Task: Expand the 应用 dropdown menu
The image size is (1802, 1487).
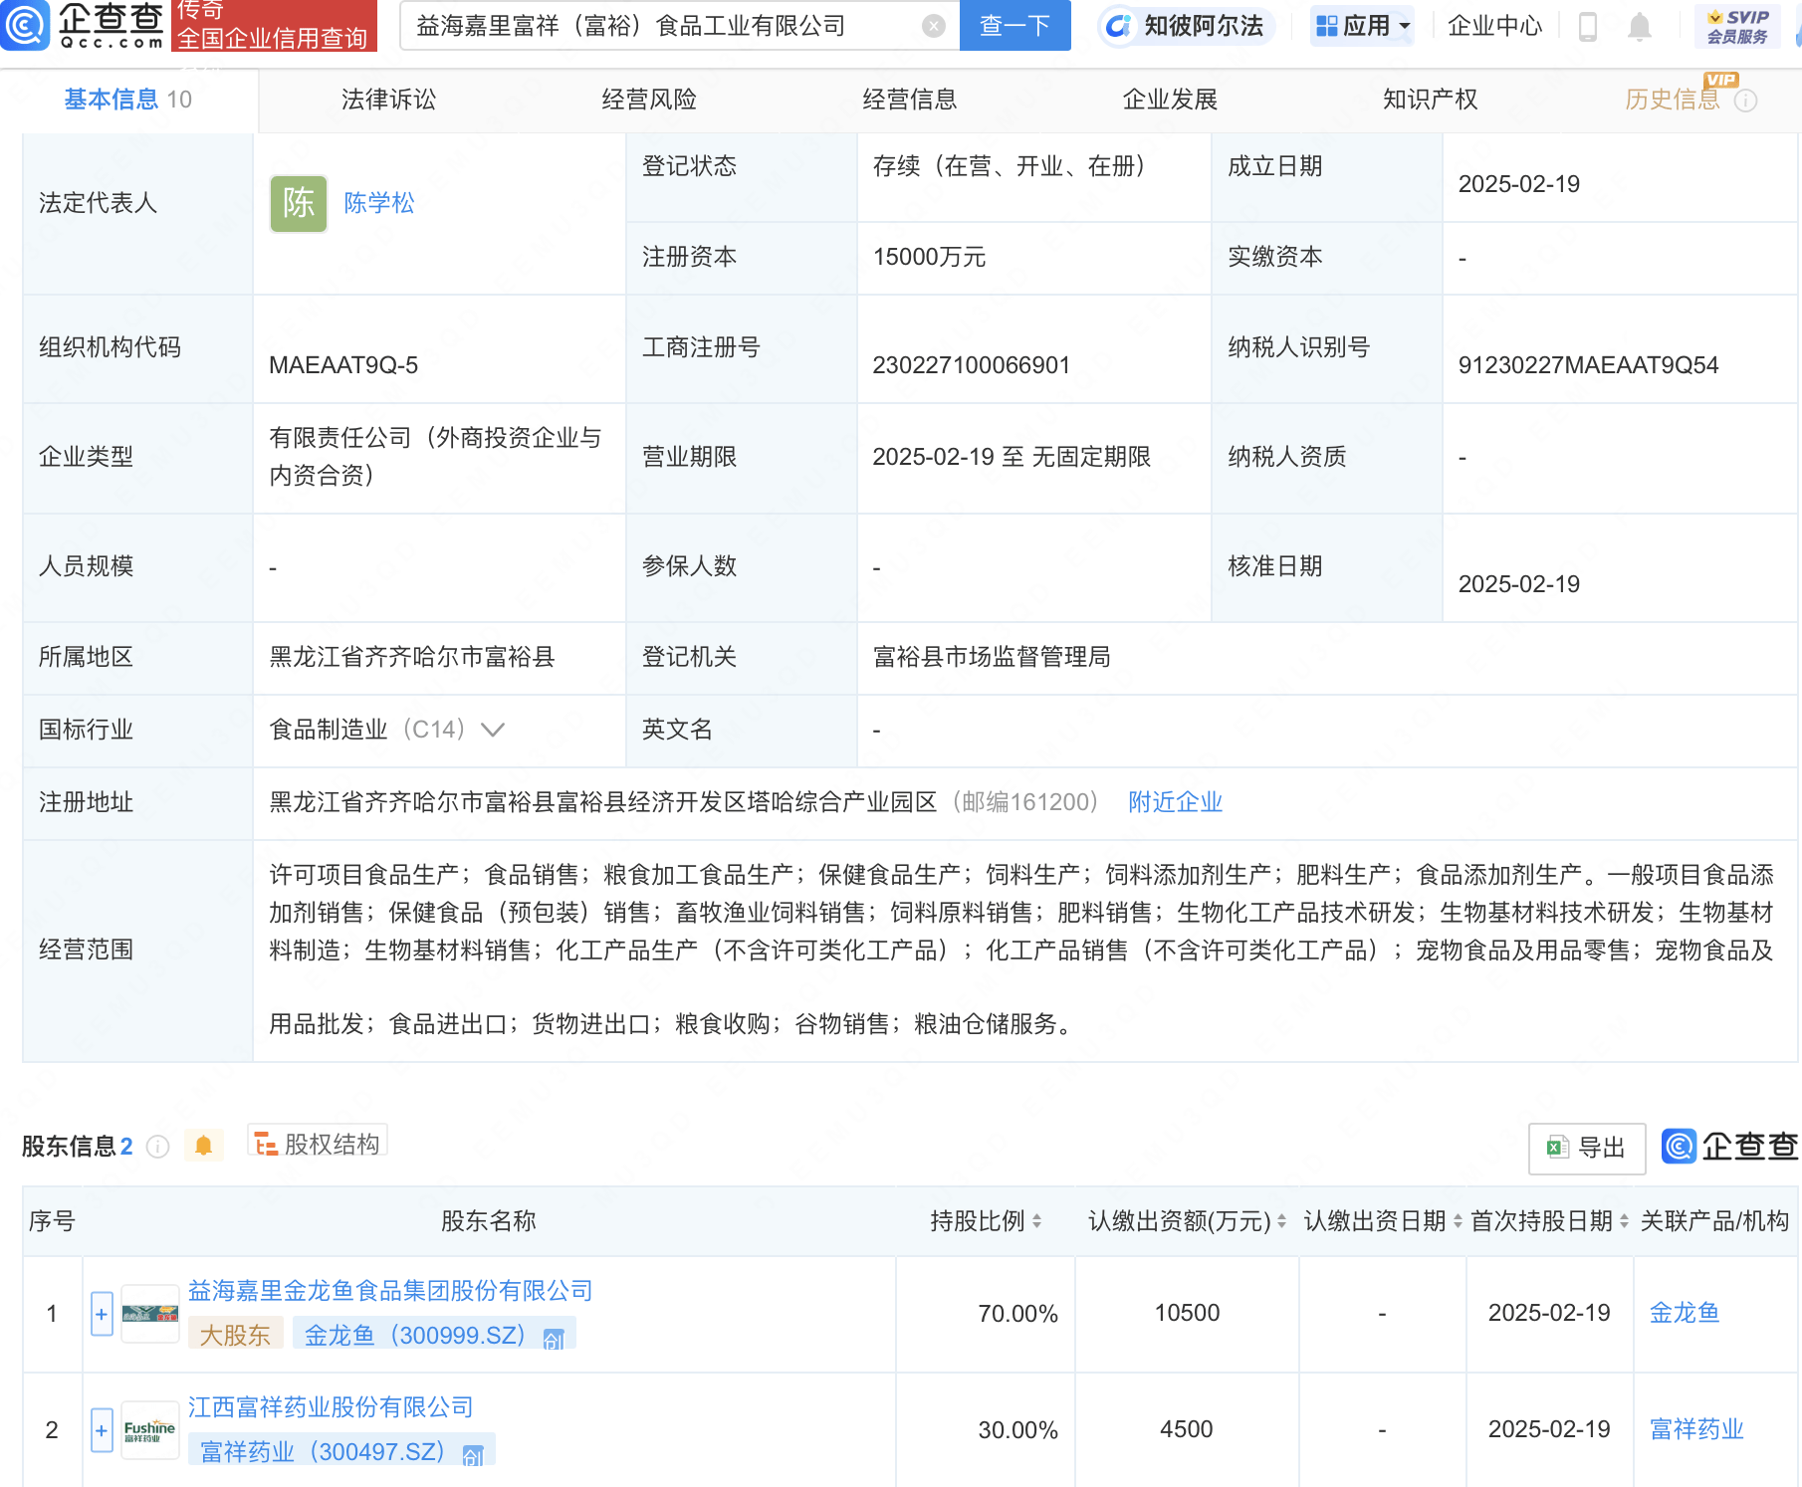Action: coord(1362,26)
